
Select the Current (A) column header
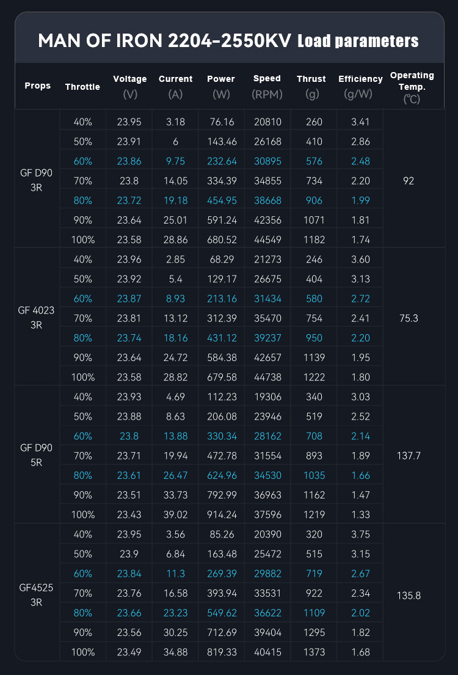click(x=175, y=86)
